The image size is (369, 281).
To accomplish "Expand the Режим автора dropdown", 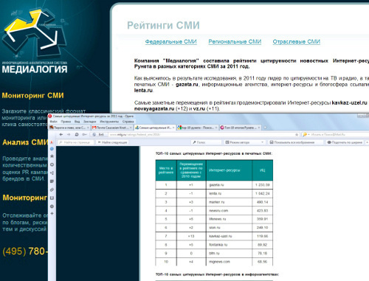I will [x=262, y=142].
